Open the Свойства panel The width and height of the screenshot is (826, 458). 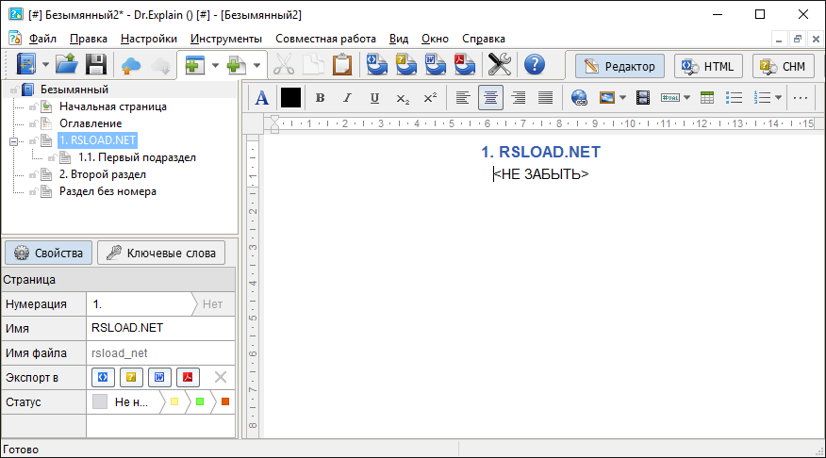48,253
